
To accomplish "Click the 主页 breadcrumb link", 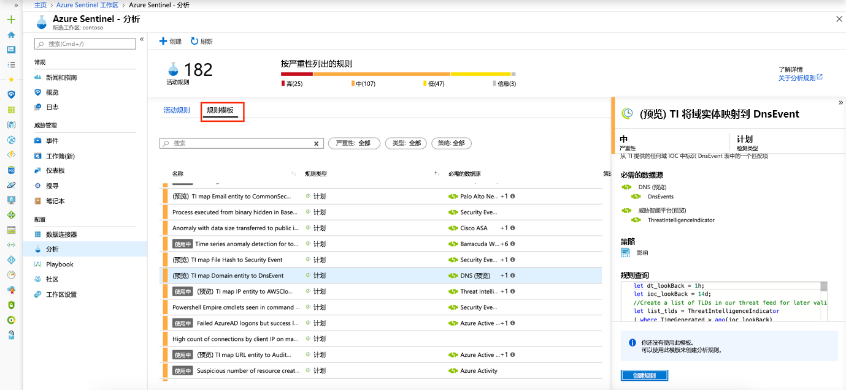I will 40,5.
